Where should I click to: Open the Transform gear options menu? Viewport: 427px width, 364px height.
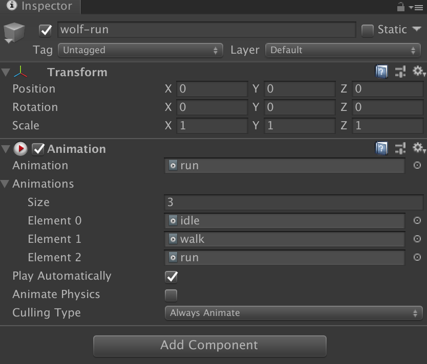419,72
